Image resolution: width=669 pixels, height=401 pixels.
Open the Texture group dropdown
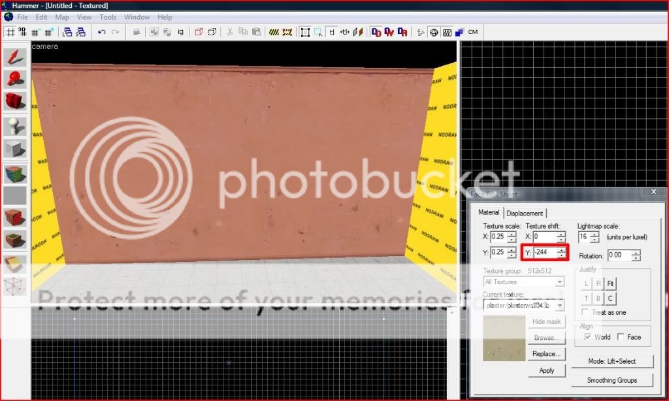point(559,282)
